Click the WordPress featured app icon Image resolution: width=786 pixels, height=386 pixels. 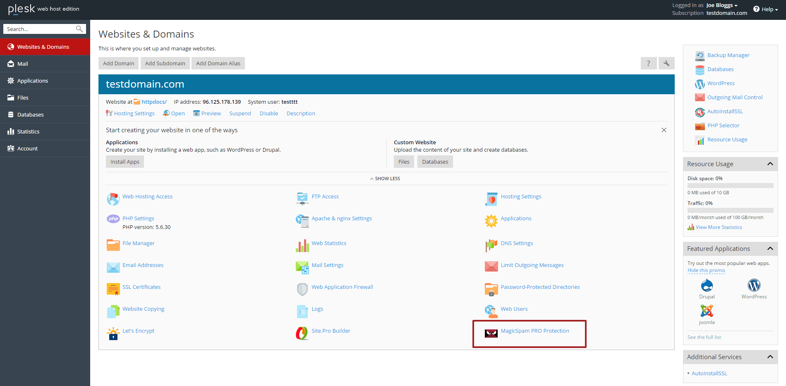754,286
